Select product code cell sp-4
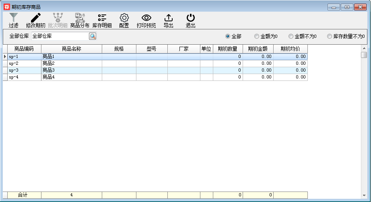Image resolution: width=371 pixels, height=202 pixels. coord(24,77)
